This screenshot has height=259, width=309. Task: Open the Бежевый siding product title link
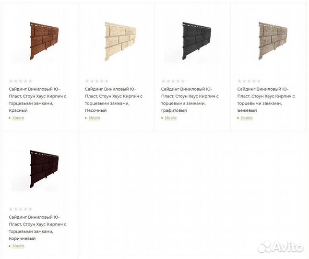pos(266,99)
